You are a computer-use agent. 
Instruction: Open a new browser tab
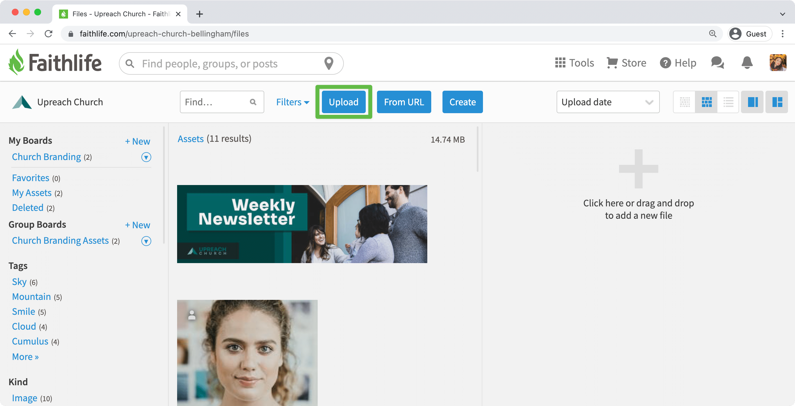(x=199, y=14)
